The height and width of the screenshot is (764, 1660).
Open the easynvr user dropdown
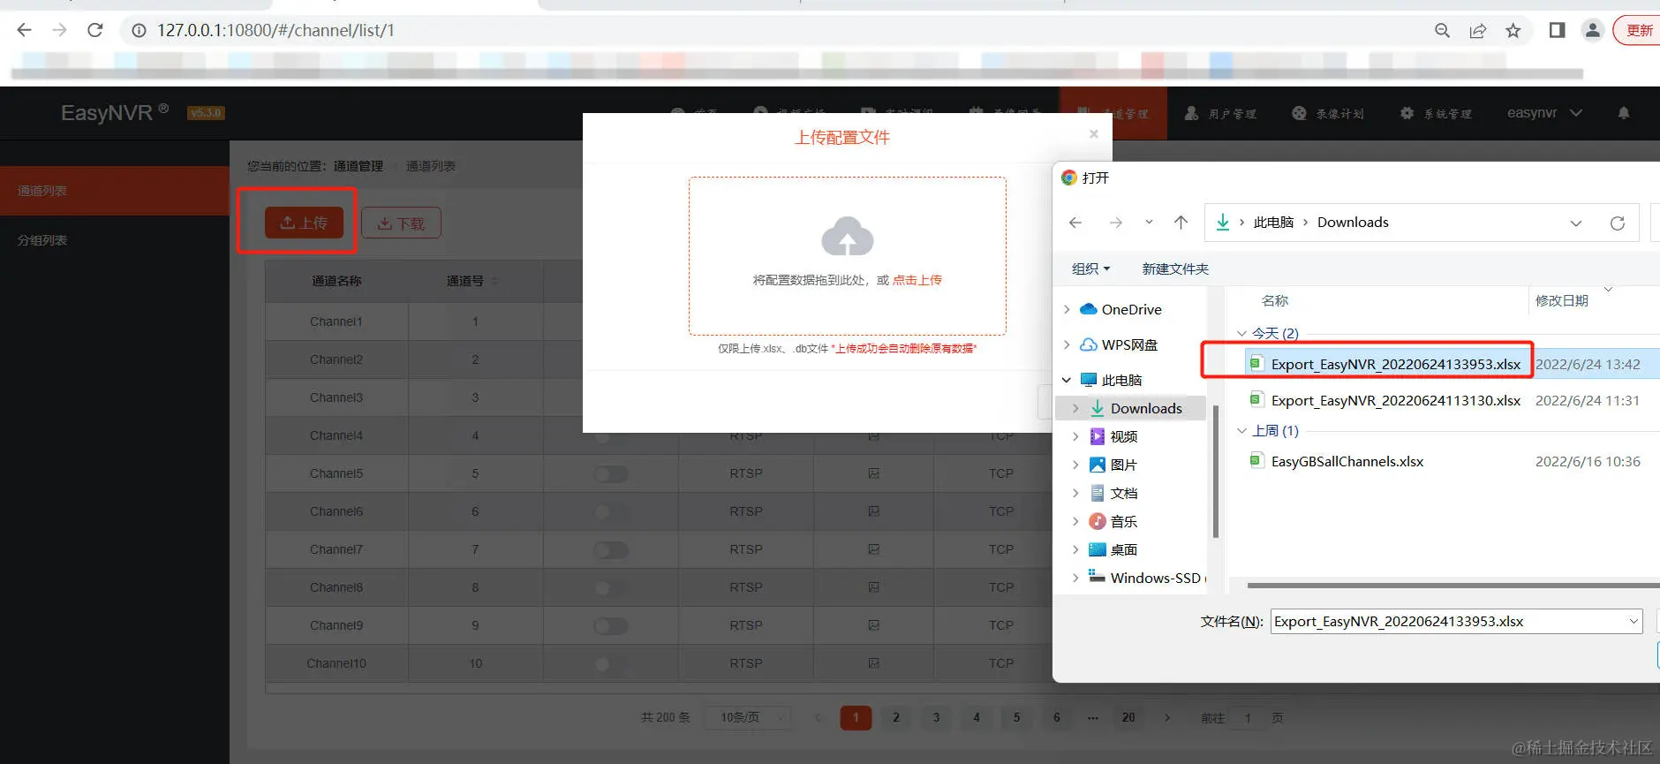(x=1544, y=113)
